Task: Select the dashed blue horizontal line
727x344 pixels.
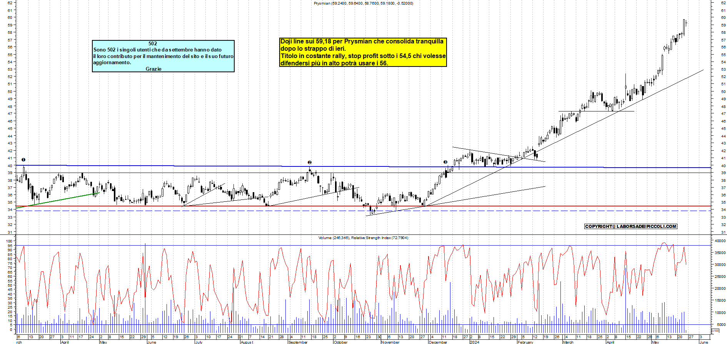Action: pos(363,211)
